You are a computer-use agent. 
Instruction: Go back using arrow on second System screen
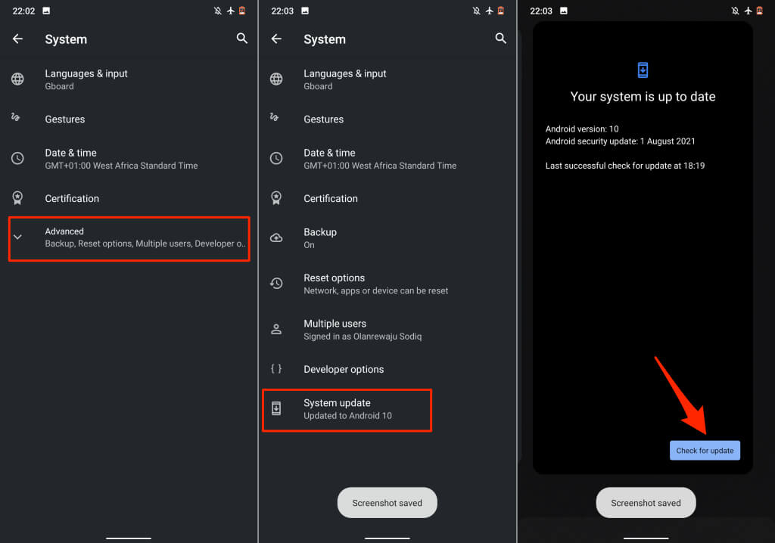tap(276, 39)
